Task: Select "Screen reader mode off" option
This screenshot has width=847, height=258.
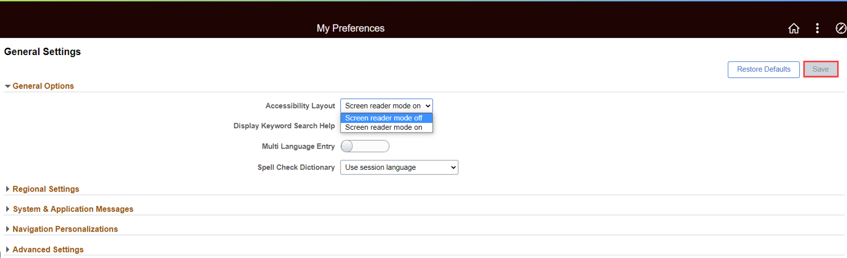Action: [x=384, y=118]
